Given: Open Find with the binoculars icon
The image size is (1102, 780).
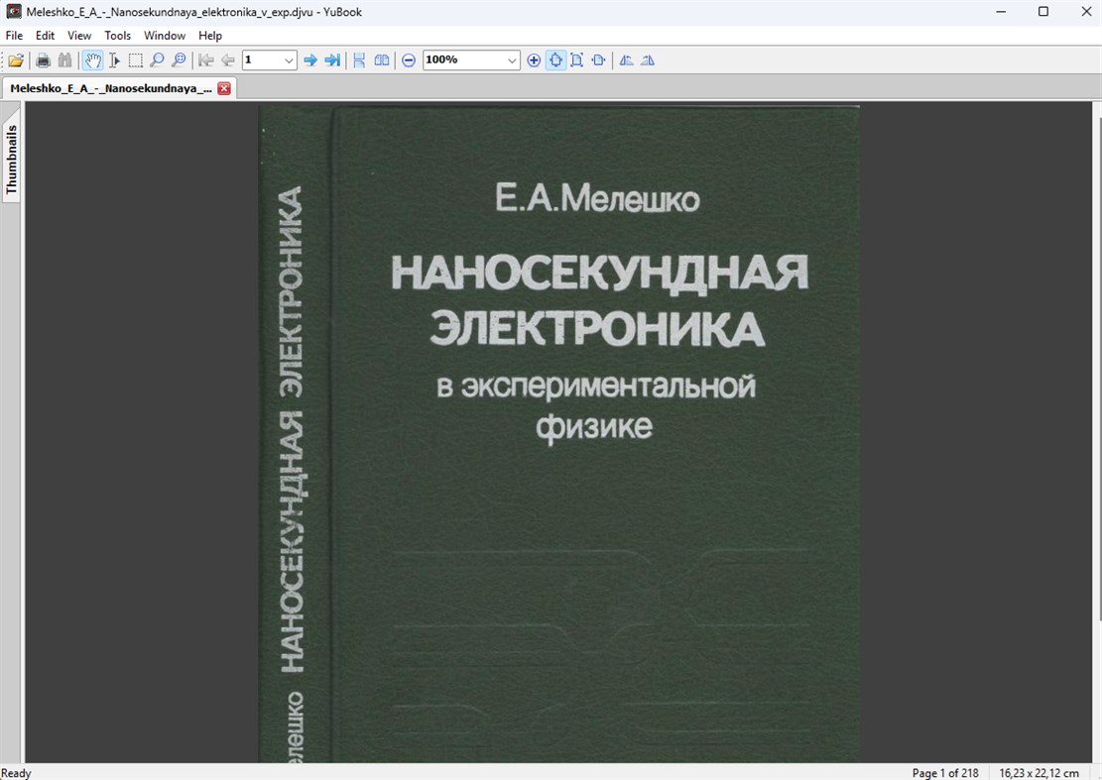Looking at the screenshot, I should click(x=64, y=60).
